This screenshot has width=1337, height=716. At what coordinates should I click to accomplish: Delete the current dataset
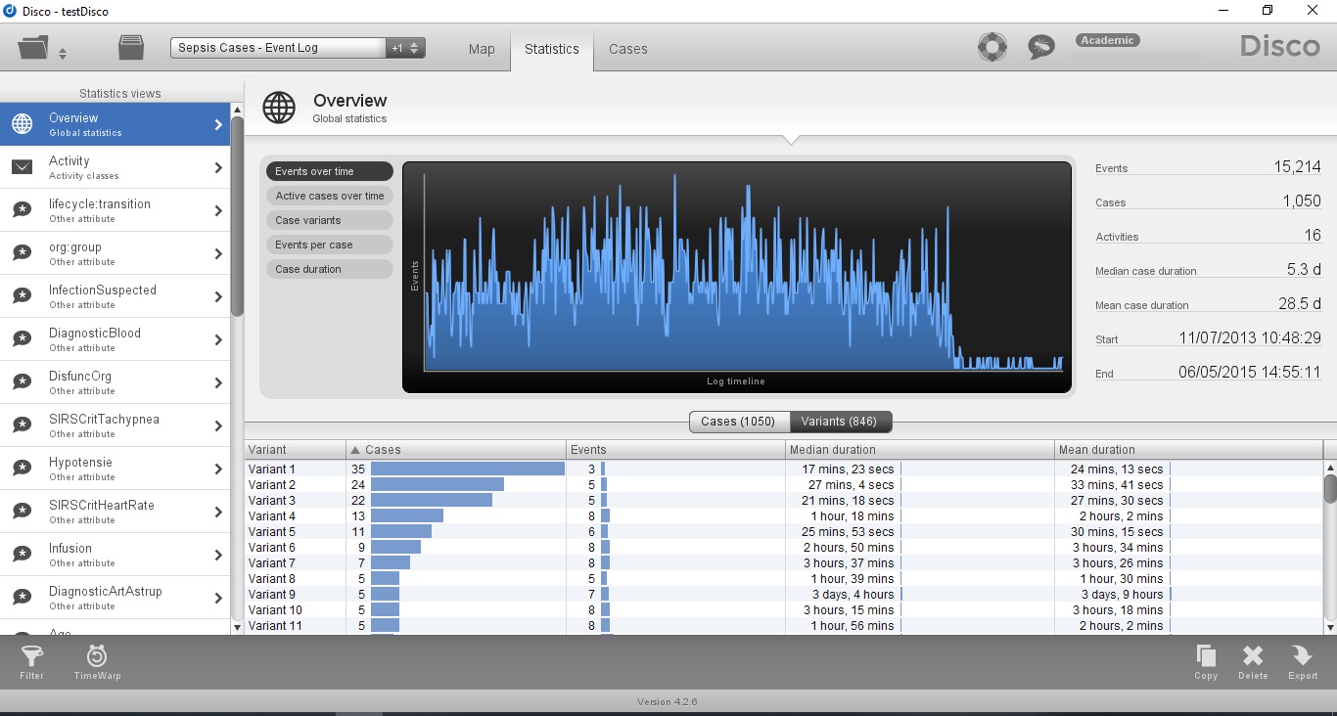(1253, 662)
